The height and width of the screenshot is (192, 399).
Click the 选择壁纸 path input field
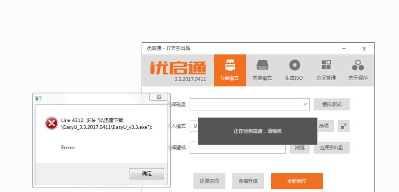(238, 147)
